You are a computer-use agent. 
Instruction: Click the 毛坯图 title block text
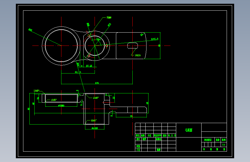(189, 130)
